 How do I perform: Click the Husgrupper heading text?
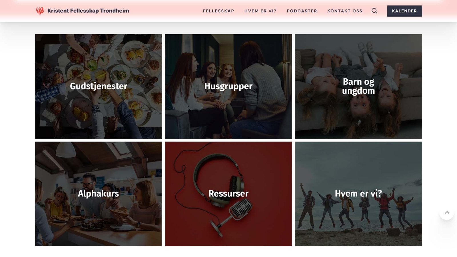(x=228, y=86)
